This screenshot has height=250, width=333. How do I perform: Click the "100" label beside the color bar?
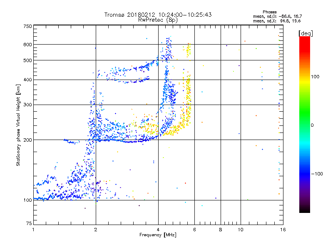click(x=315, y=77)
